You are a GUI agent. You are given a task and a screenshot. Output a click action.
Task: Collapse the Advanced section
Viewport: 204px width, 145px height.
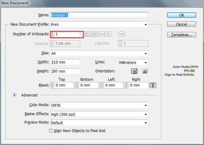point(14,95)
